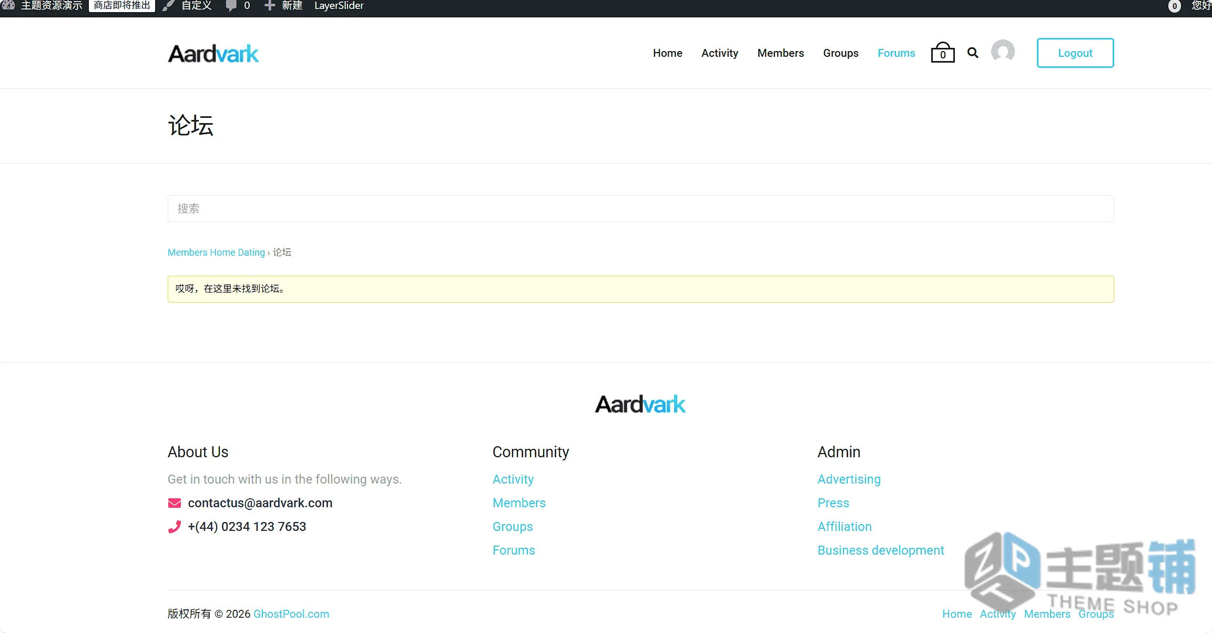
Task: Open Activity in the main navigation
Action: click(x=719, y=53)
